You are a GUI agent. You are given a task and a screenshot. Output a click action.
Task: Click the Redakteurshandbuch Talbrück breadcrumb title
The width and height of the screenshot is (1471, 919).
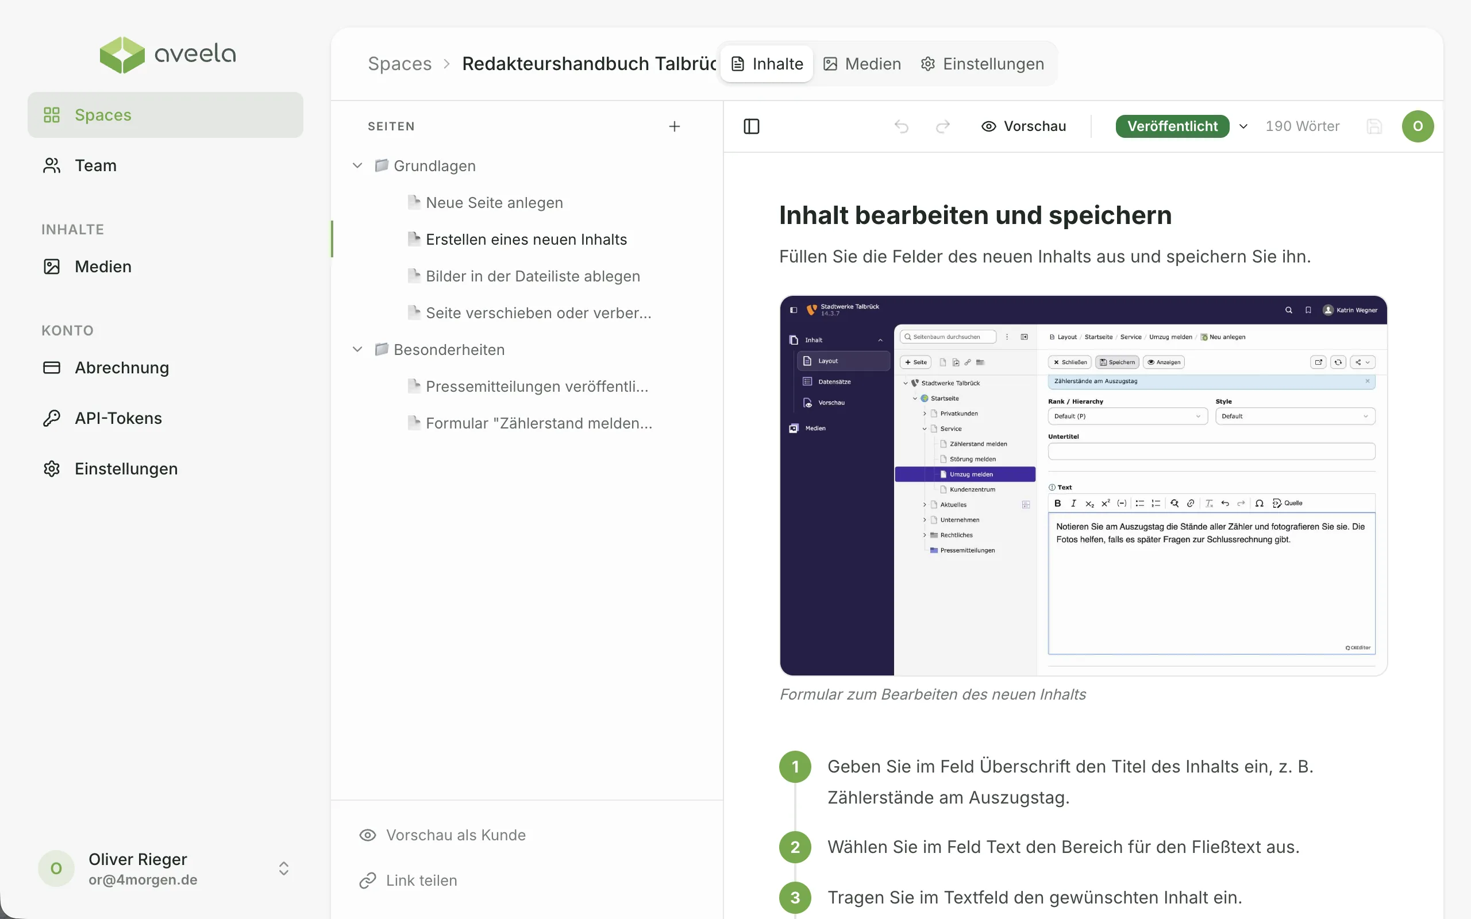(589, 64)
